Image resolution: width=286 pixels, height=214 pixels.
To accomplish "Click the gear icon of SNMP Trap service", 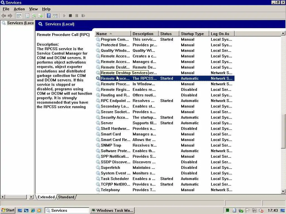I will click(98, 145).
